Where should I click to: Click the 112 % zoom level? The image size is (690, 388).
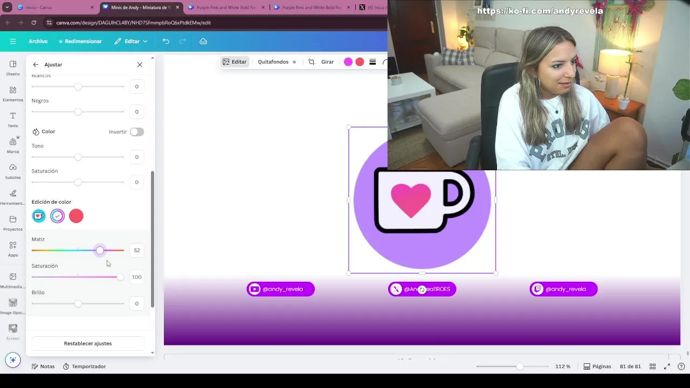pos(563,366)
